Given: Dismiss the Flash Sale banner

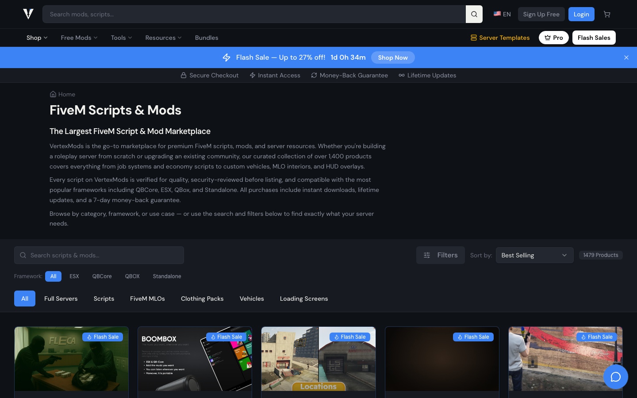Looking at the screenshot, I should pyautogui.click(x=626, y=57).
